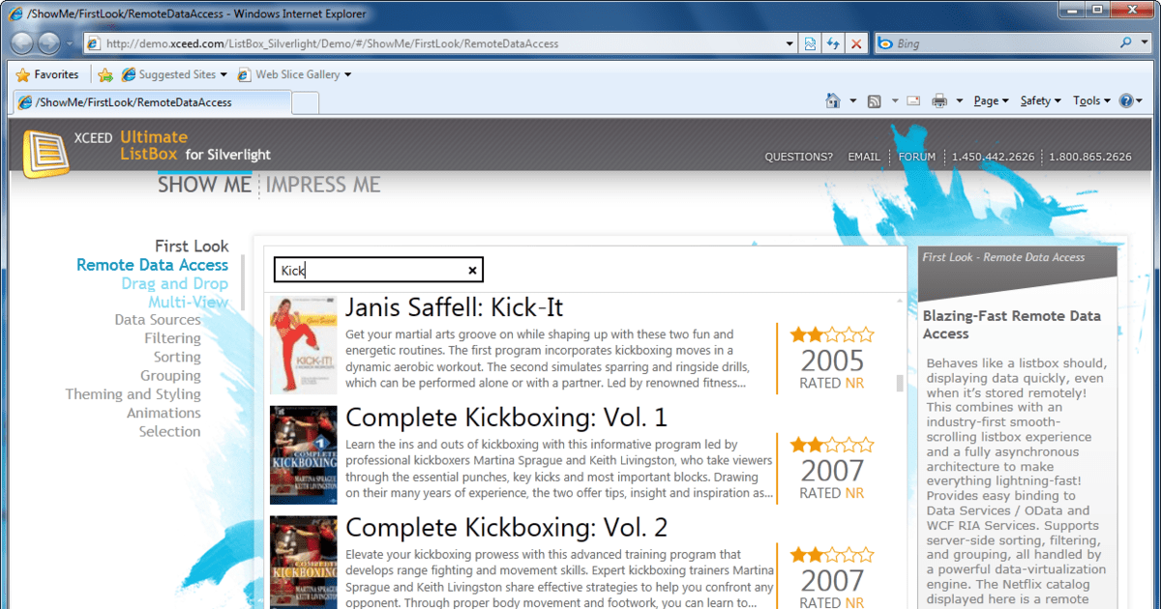
Task: Click the Read Mail icon
Action: (912, 101)
